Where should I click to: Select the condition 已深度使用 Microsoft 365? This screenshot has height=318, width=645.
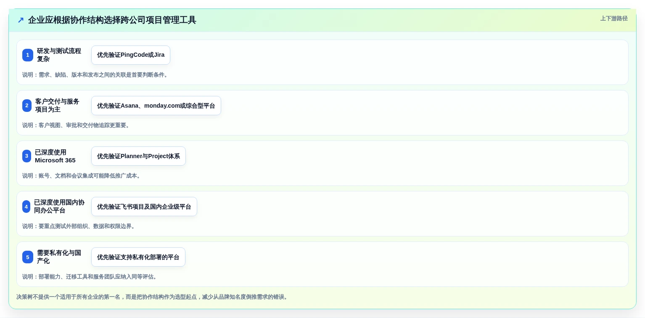point(56,156)
